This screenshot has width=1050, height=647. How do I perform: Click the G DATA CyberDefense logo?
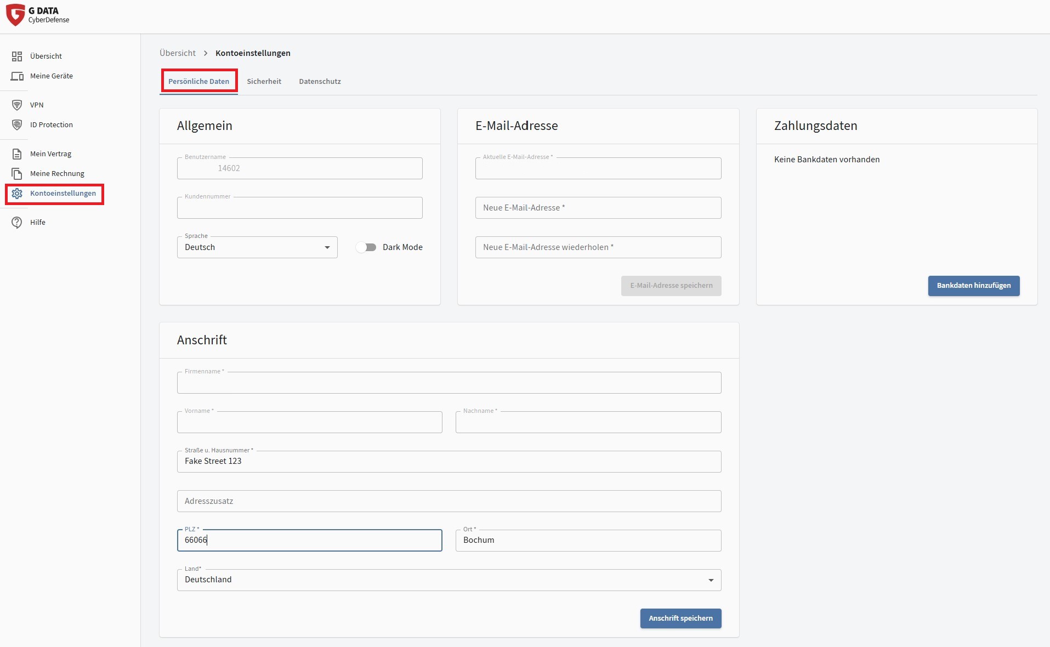(37, 15)
